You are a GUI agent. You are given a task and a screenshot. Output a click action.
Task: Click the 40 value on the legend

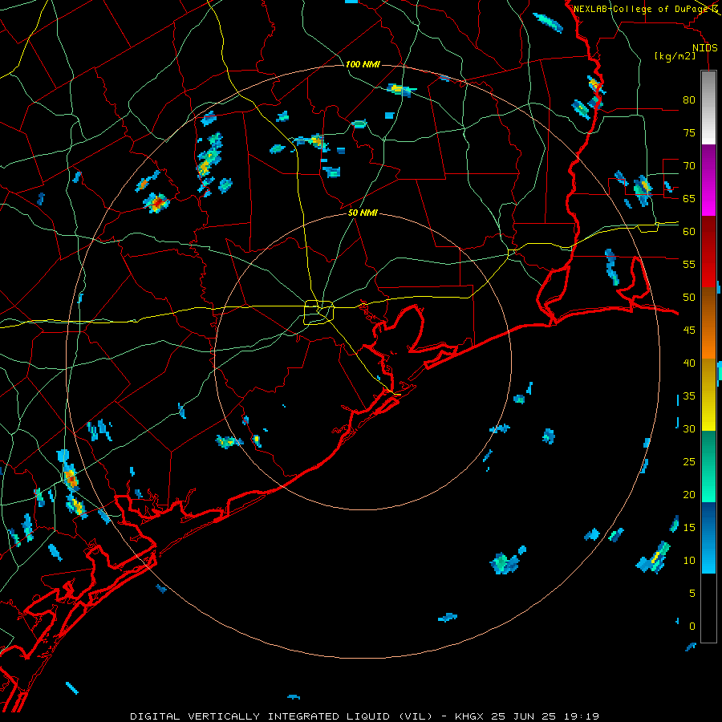[689, 363]
